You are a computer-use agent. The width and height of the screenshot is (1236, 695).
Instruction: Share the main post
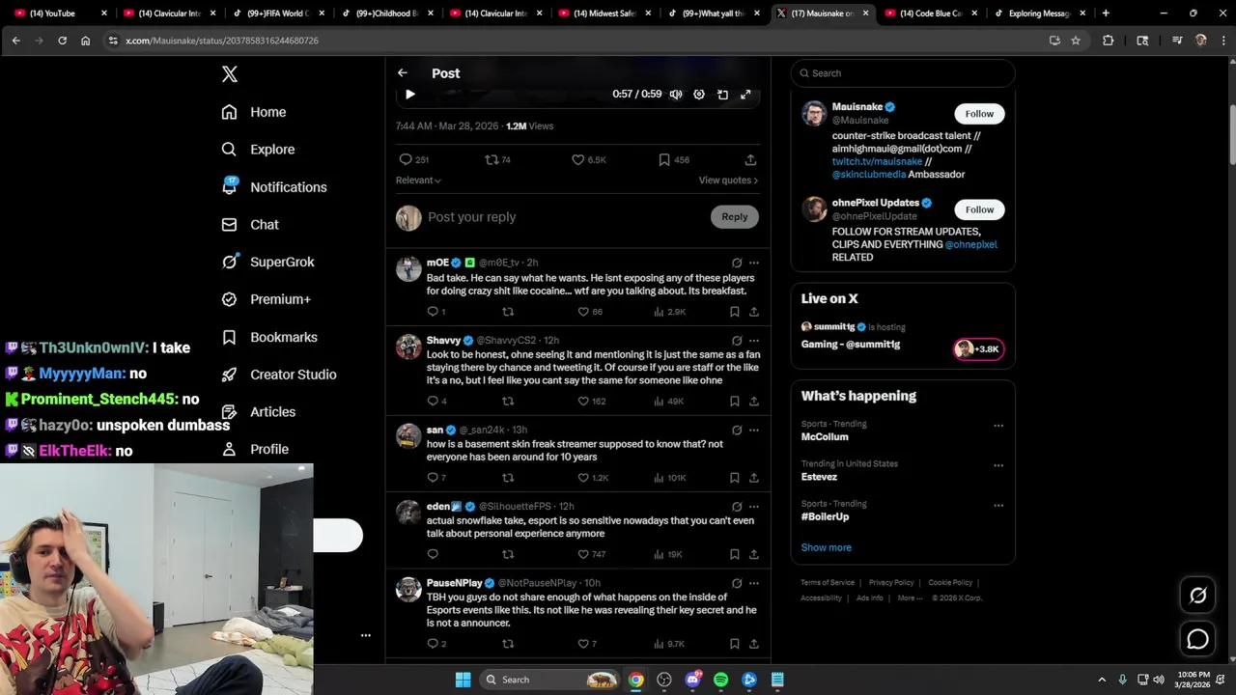click(x=750, y=159)
